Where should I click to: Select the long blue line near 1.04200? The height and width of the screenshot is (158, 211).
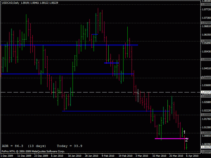pyautogui.click(x=67, y=74)
